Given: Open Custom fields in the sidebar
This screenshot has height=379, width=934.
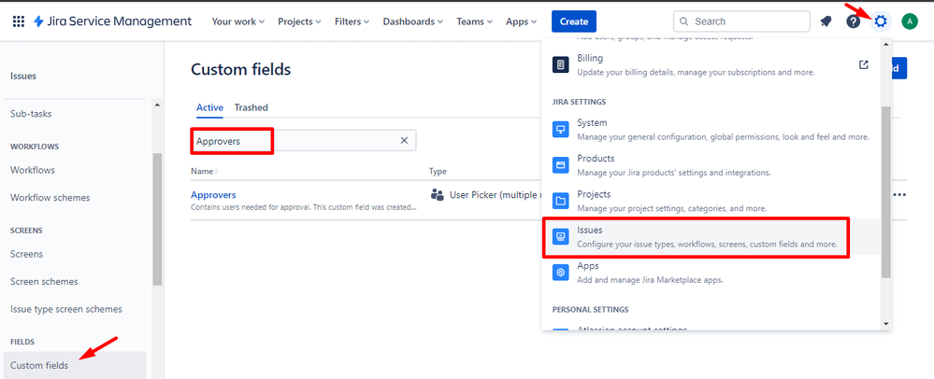Looking at the screenshot, I should [75, 365].
